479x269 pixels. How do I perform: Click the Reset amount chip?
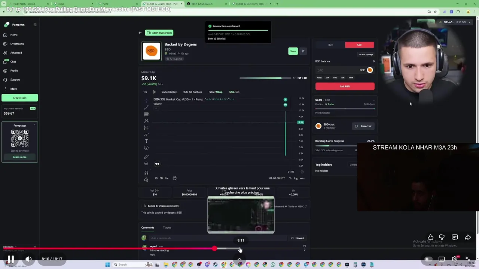pos(319,78)
